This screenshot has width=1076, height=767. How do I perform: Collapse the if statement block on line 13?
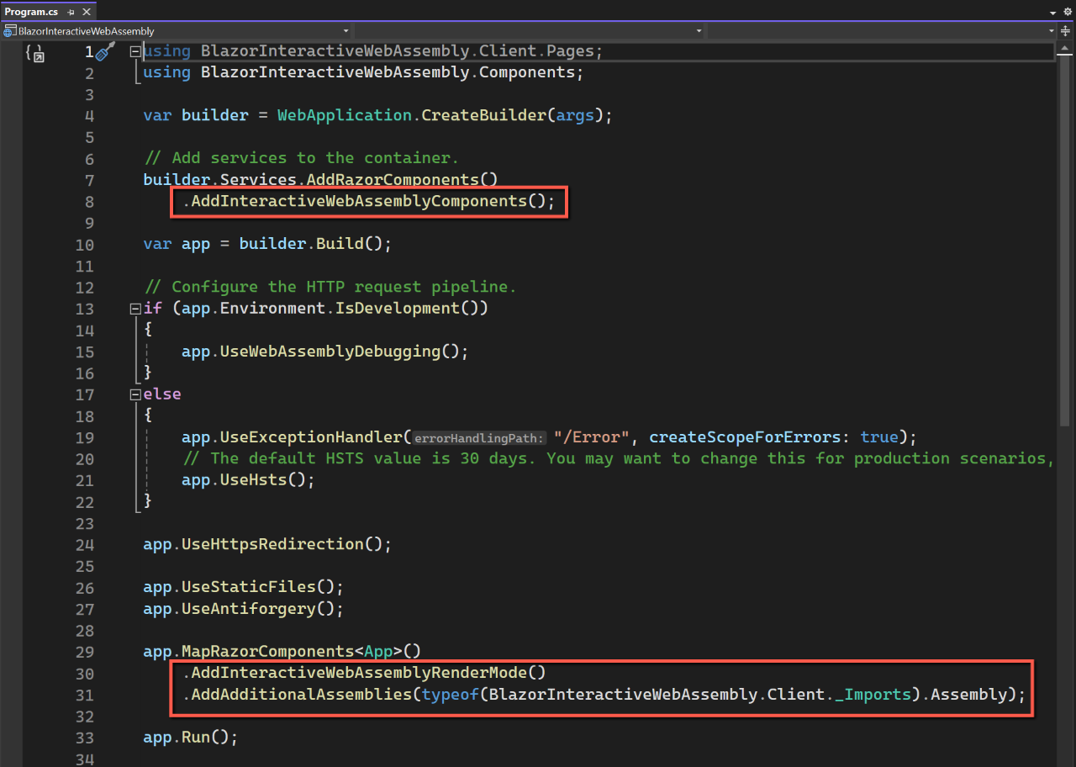coord(134,308)
